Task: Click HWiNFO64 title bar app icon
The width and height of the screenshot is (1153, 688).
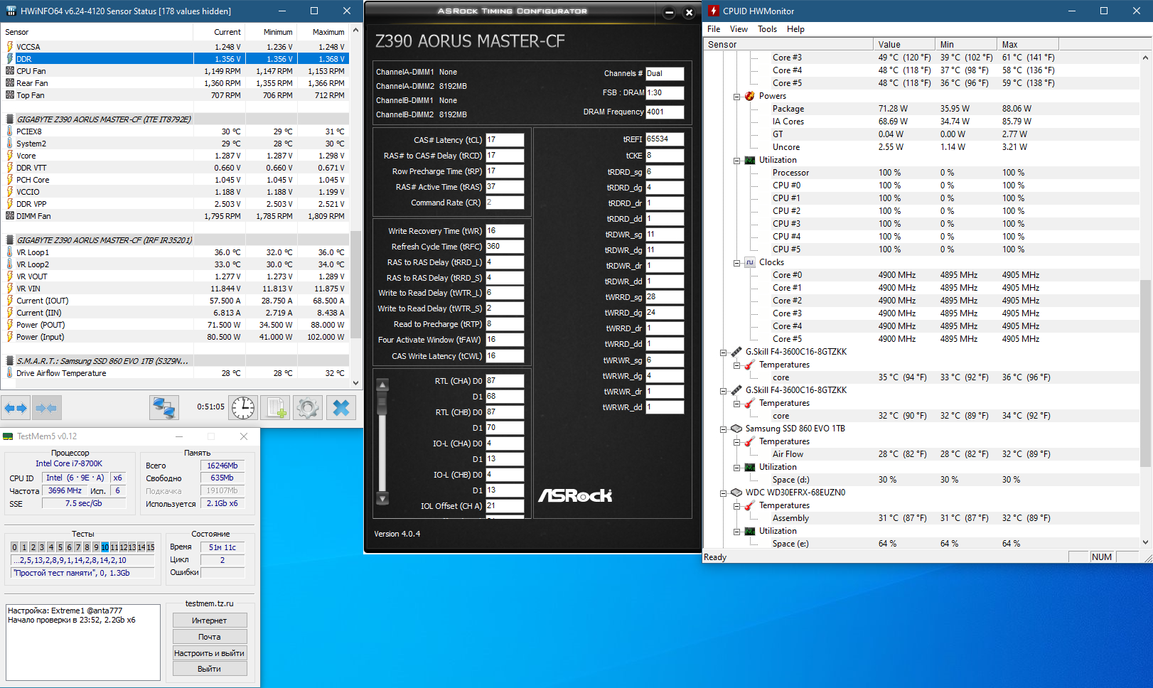Action: coord(11,11)
